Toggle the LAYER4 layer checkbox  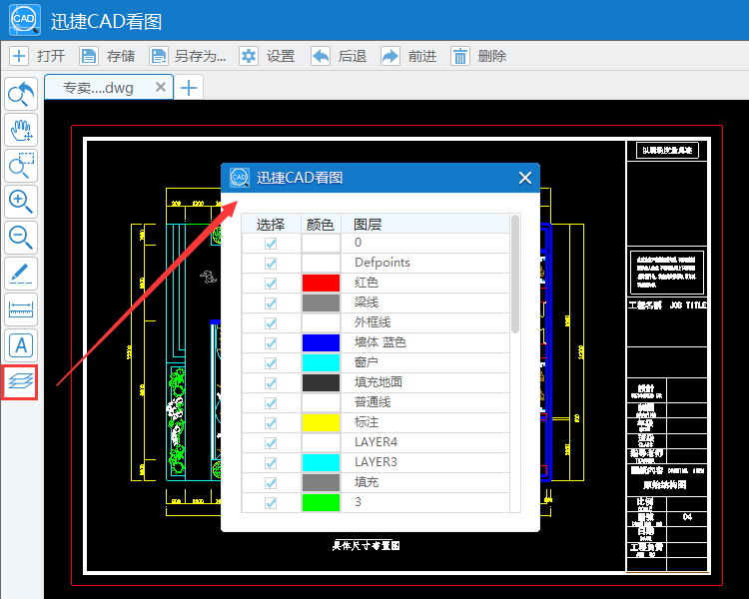(x=271, y=443)
